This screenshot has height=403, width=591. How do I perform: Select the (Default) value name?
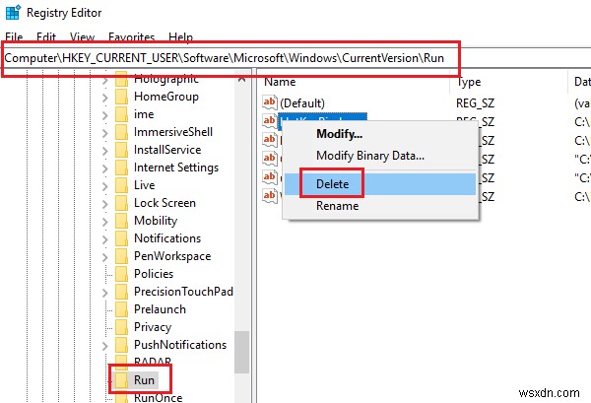(302, 103)
